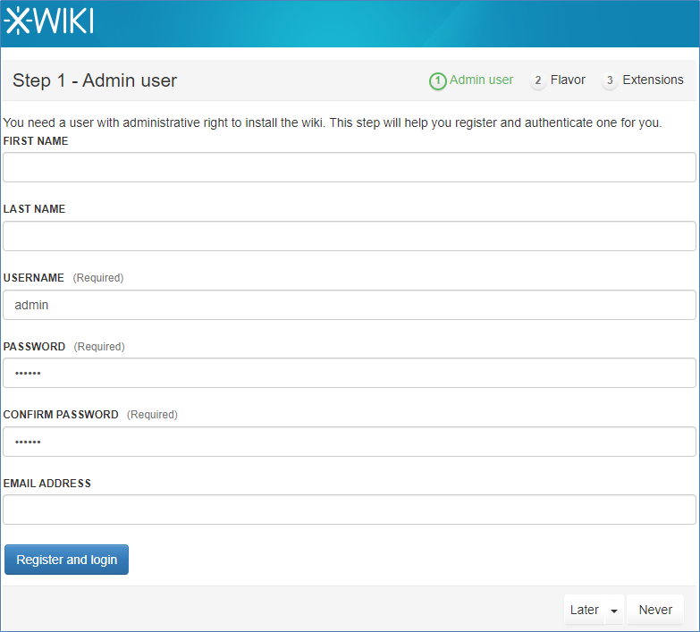Click the XWiki logo in header
The image size is (700, 632).
[x=49, y=22]
